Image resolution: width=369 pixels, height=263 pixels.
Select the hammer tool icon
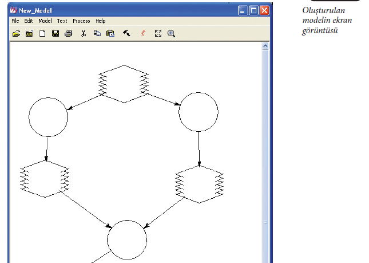[126, 34]
